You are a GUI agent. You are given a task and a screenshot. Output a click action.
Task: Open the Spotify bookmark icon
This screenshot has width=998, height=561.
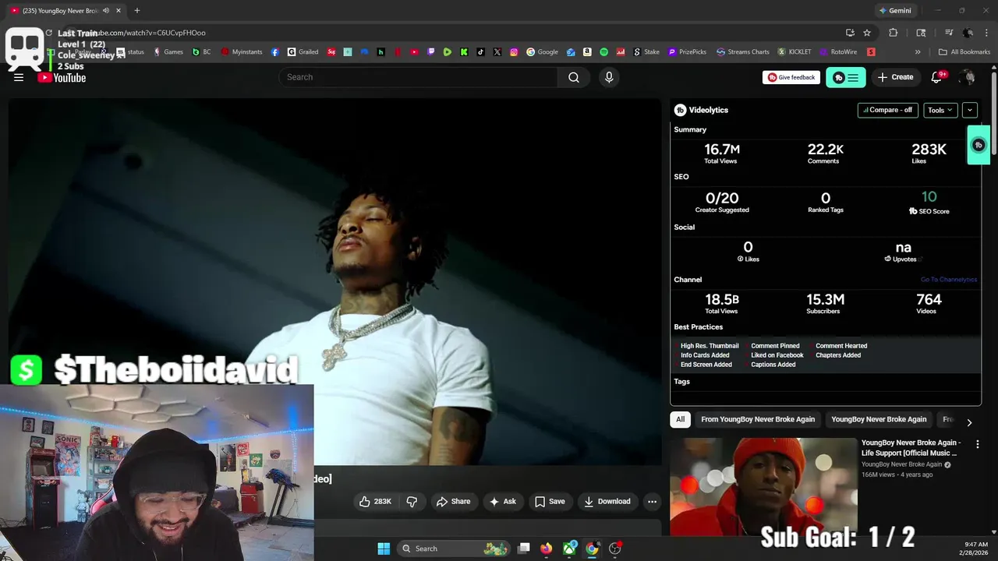coord(603,52)
